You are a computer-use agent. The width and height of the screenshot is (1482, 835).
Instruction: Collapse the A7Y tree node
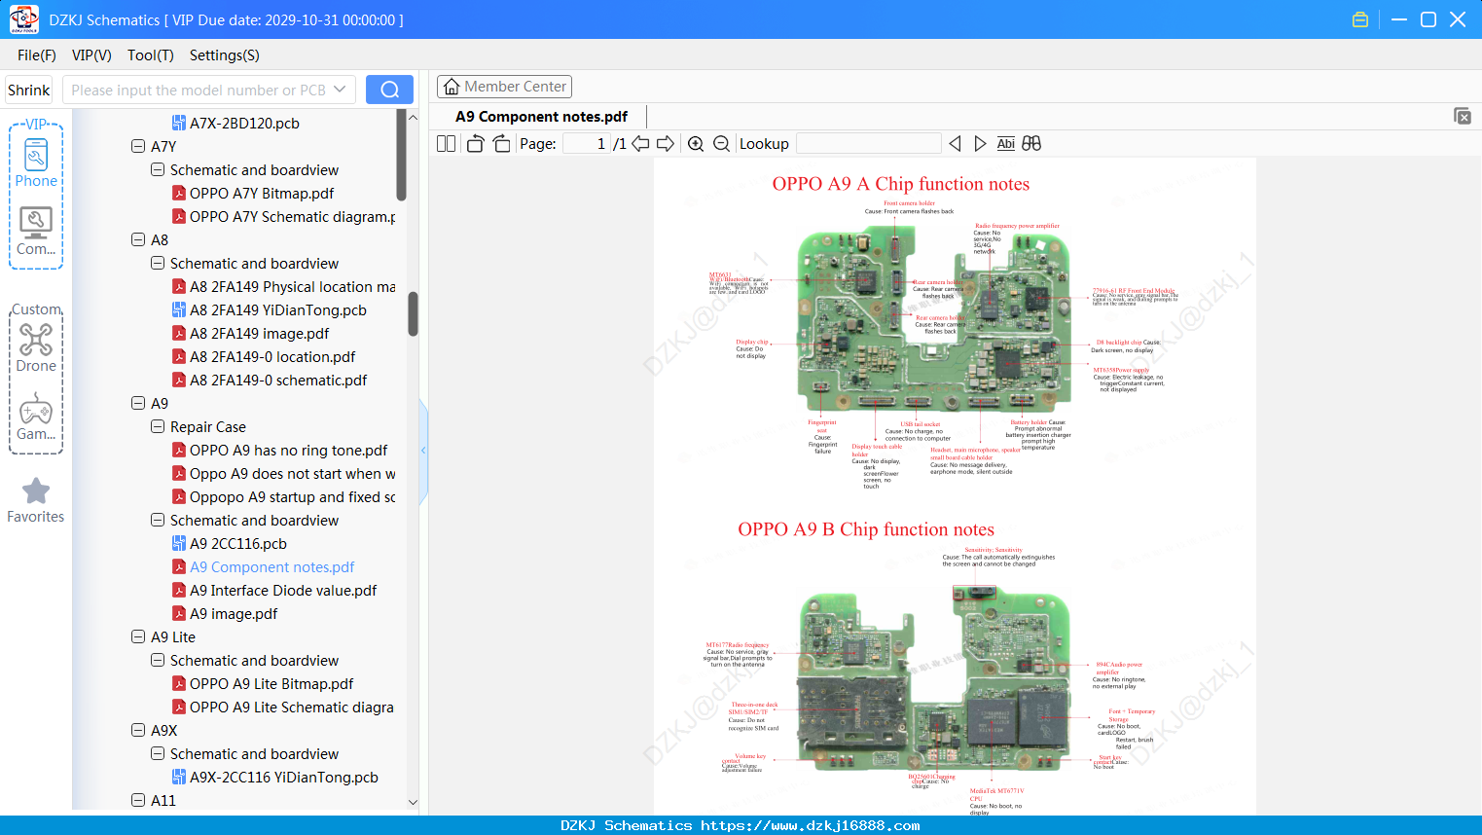point(138,146)
